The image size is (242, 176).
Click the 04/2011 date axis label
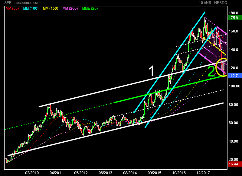coord(56,173)
